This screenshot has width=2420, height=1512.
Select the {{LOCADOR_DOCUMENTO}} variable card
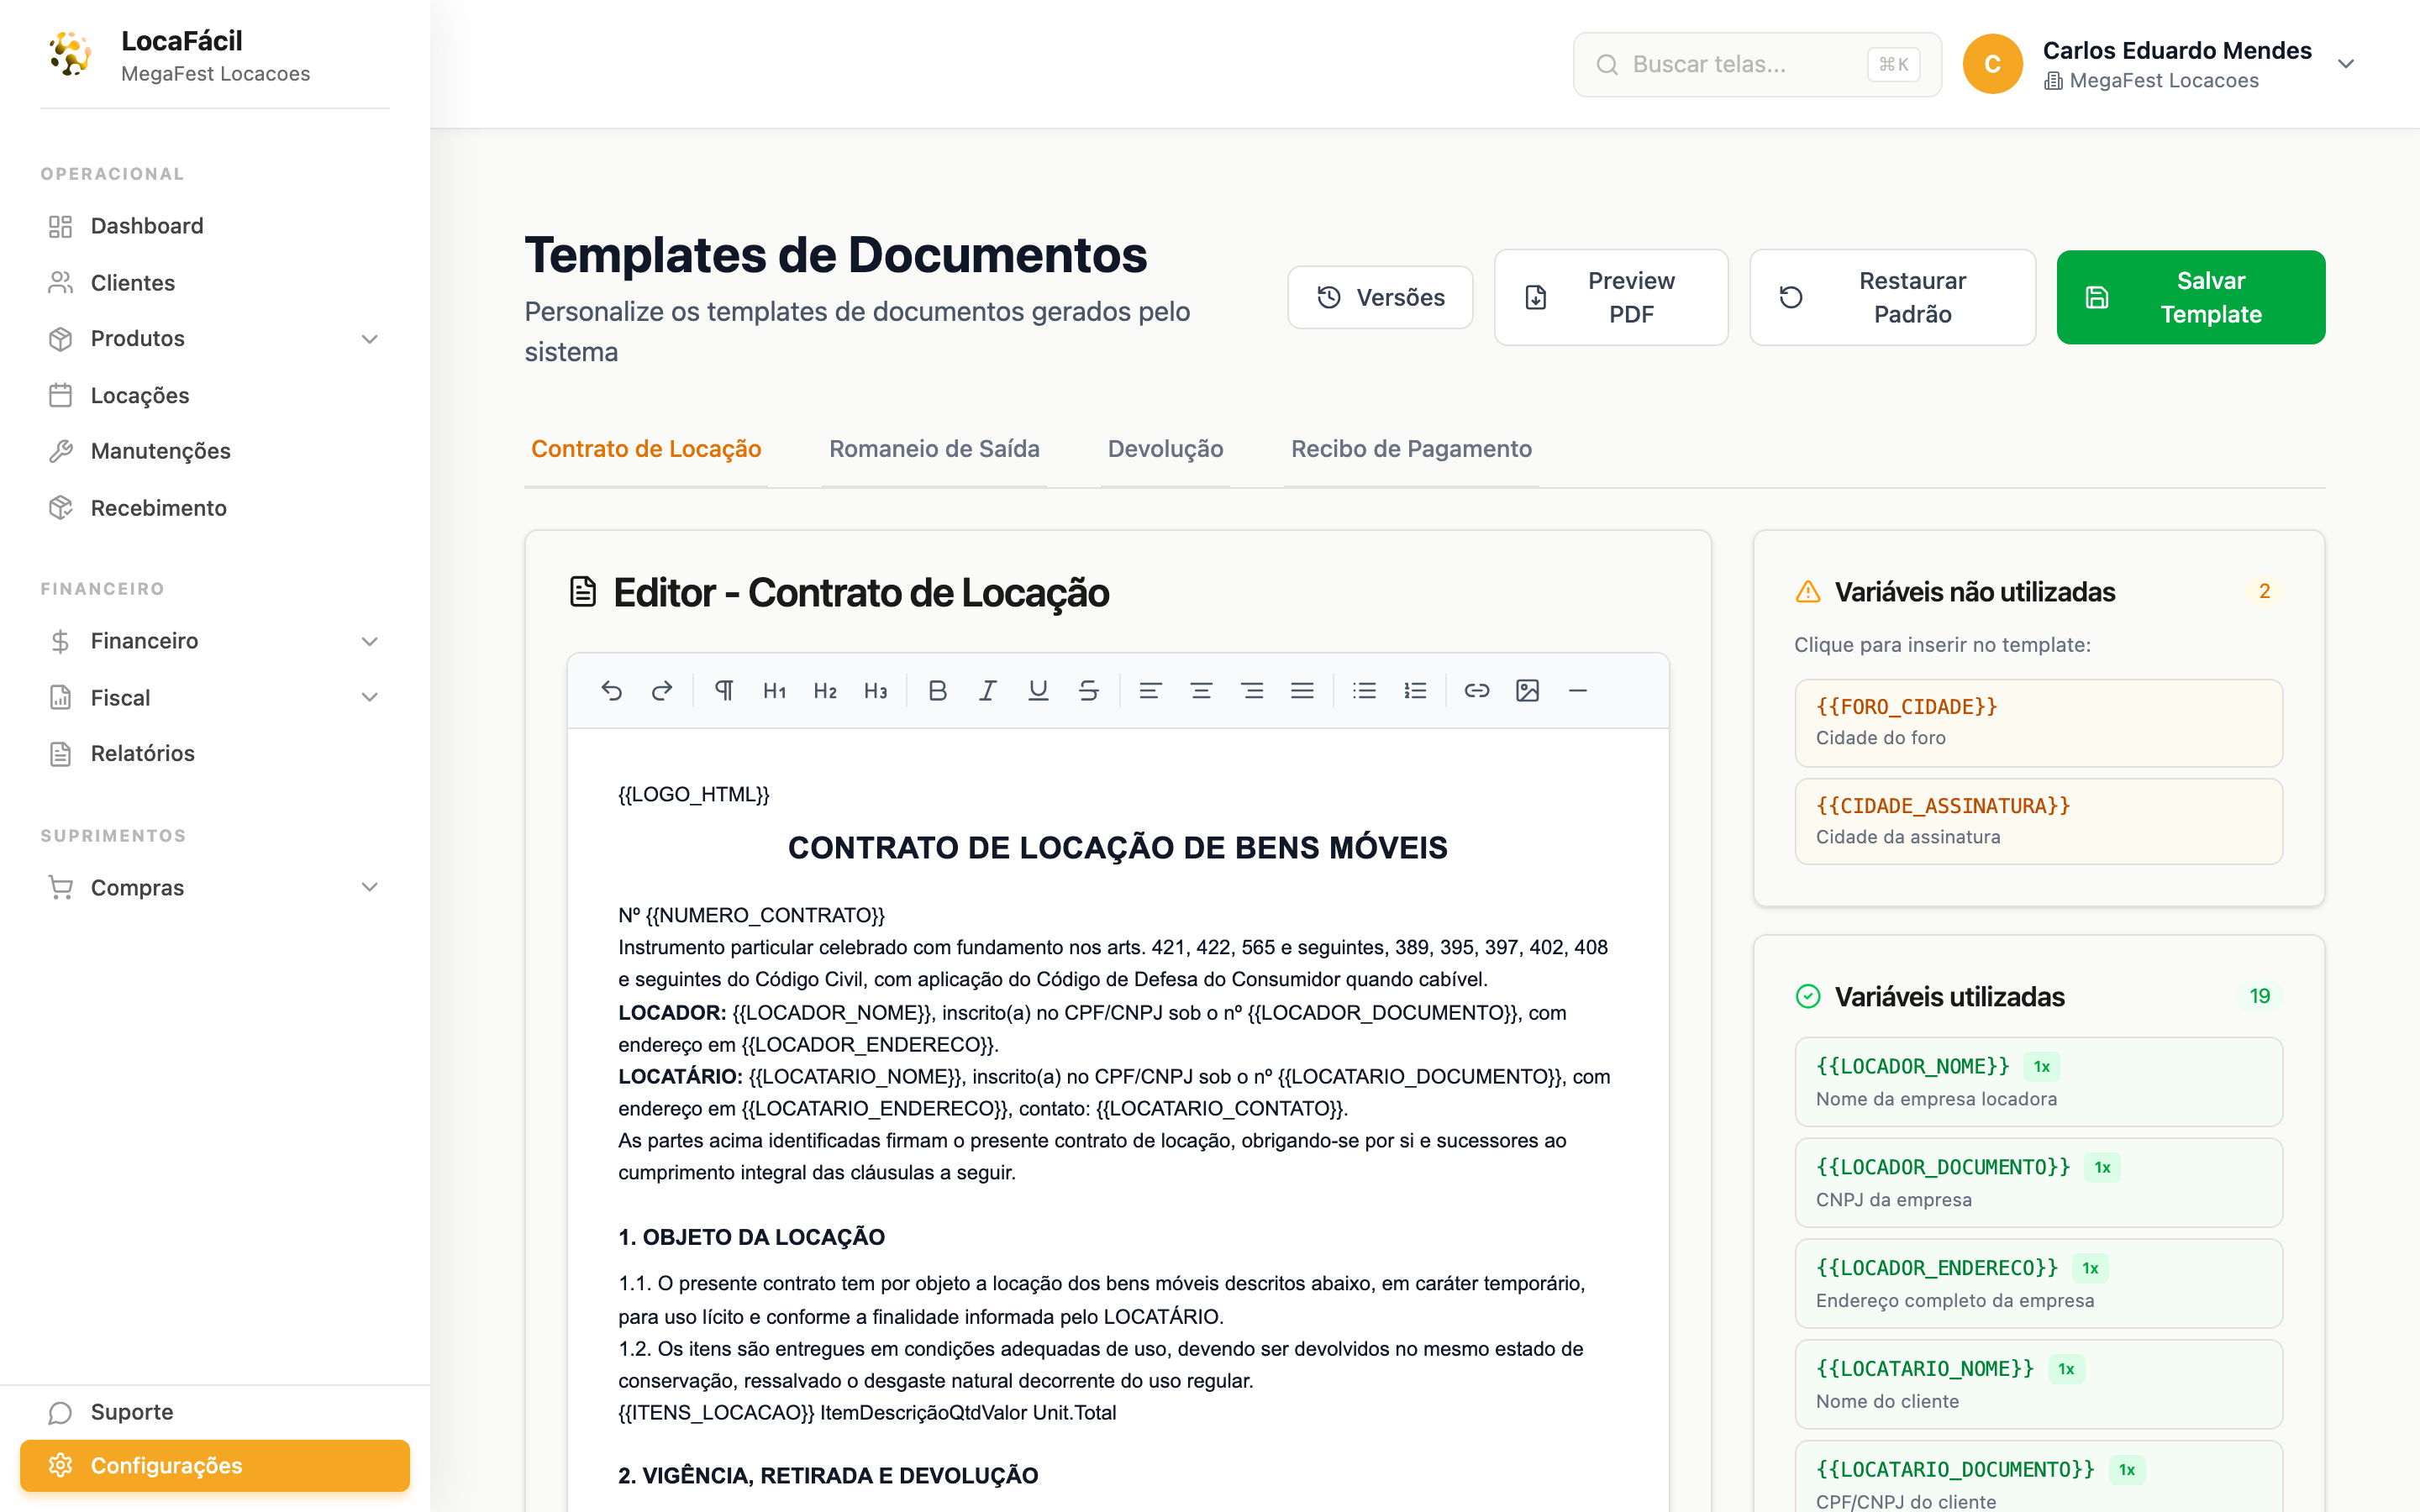coord(2038,1183)
